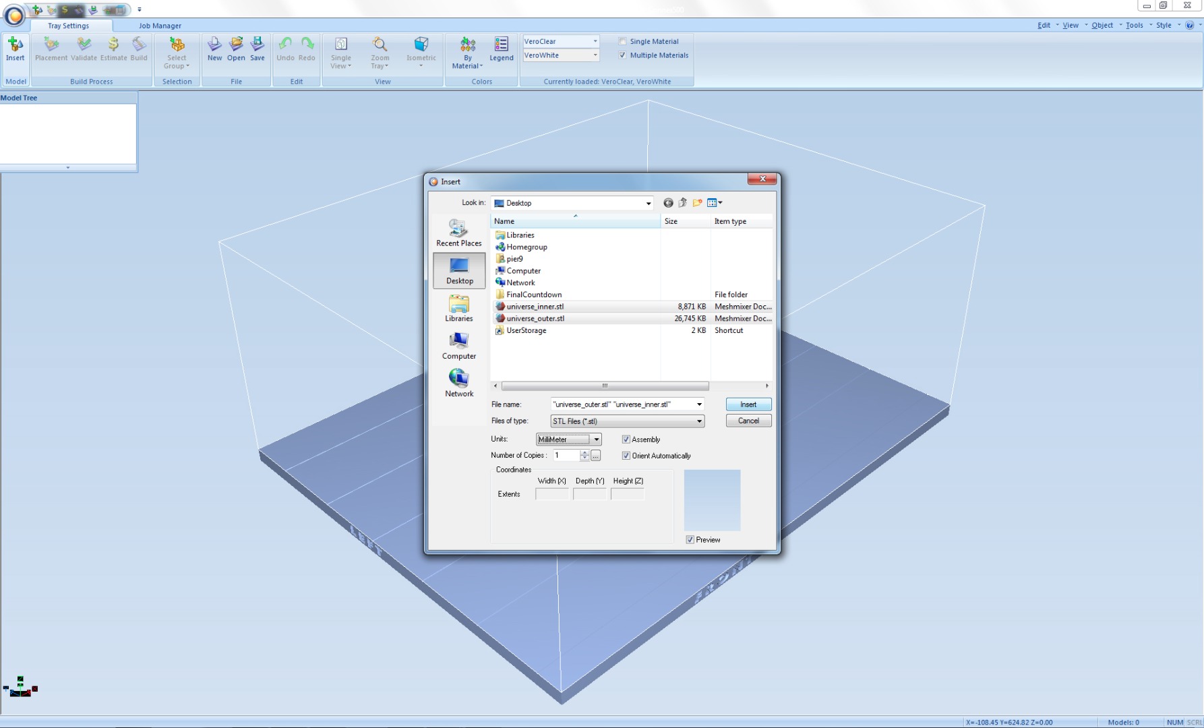Click the Undo icon
Viewport: 1204px width, 728px height.
pyautogui.click(x=285, y=49)
